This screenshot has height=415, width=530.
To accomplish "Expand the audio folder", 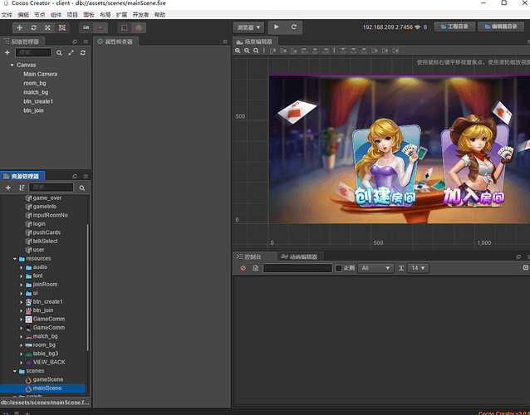I will [x=22, y=267].
